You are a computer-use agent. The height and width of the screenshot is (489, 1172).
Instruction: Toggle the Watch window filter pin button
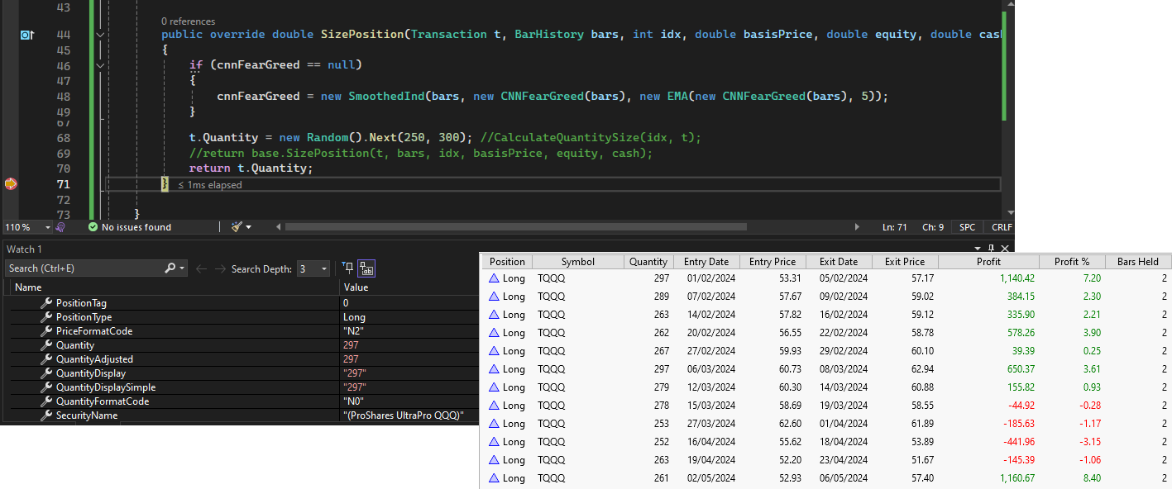[x=347, y=268]
